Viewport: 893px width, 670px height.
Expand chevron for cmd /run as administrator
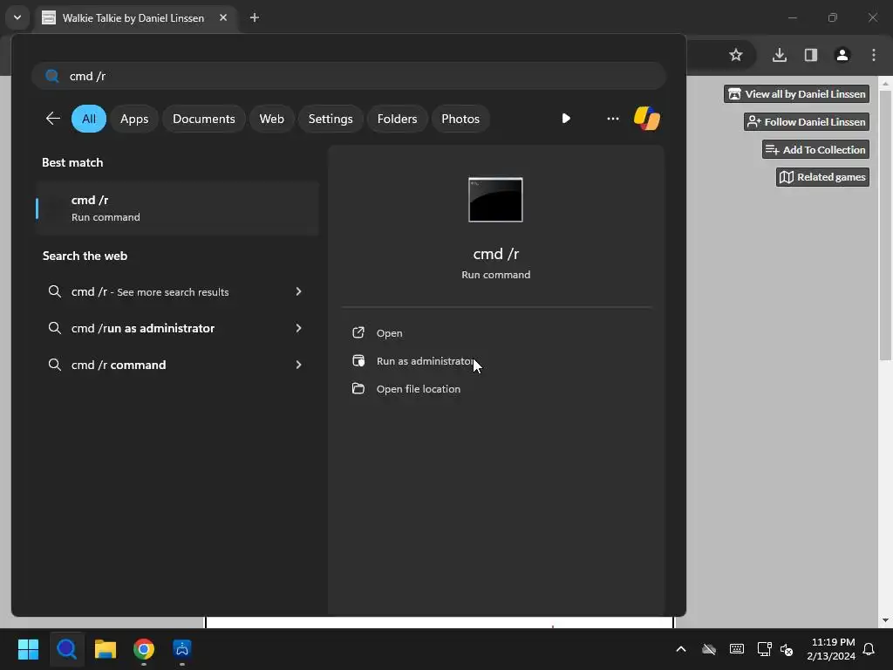click(298, 328)
